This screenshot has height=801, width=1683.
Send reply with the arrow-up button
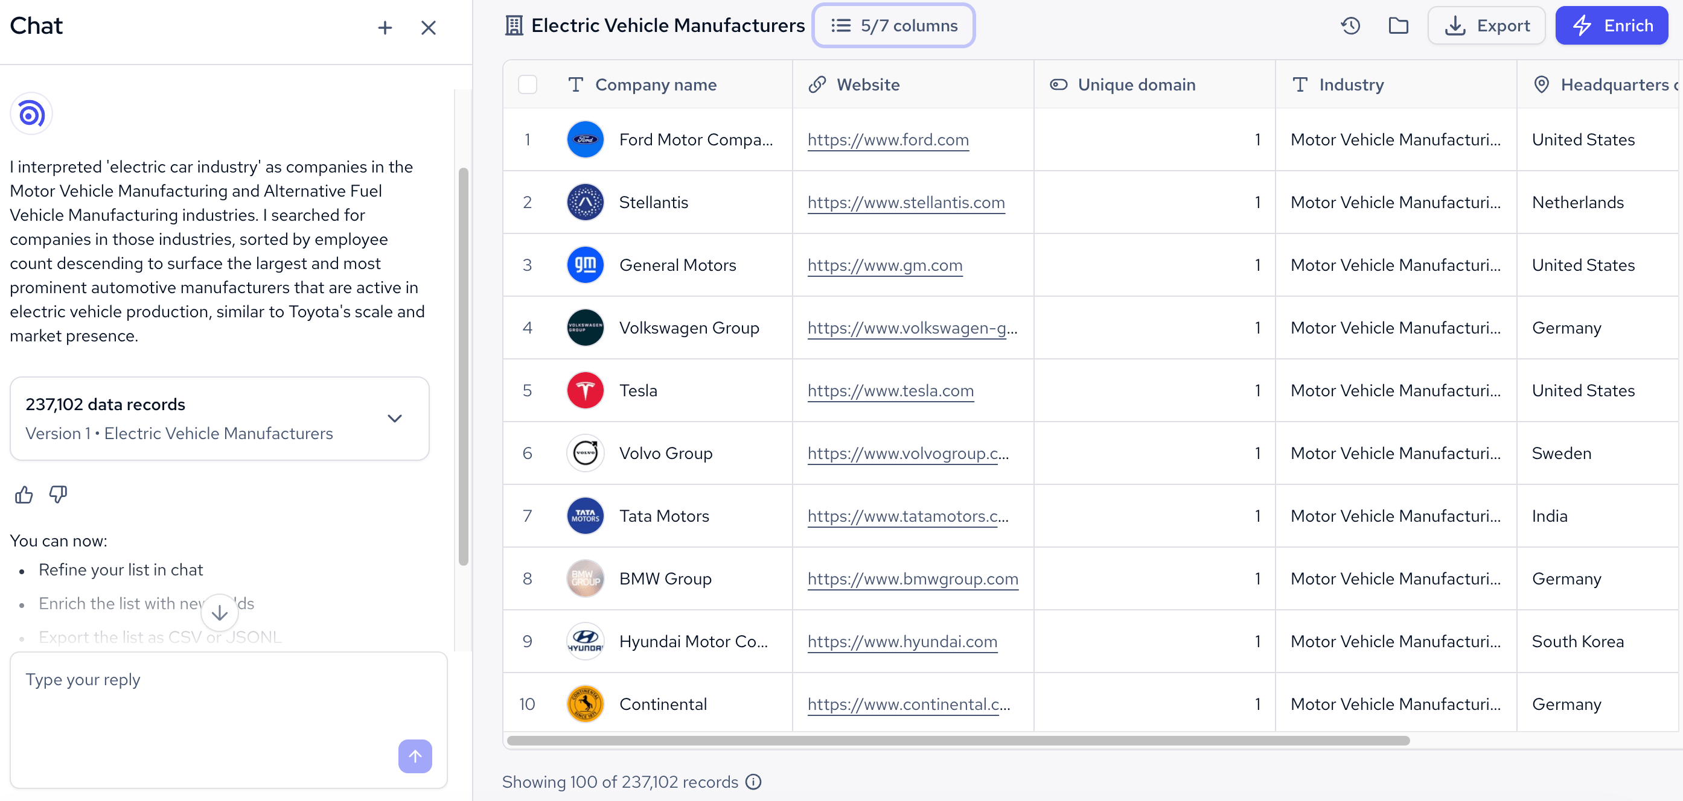click(x=415, y=756)
